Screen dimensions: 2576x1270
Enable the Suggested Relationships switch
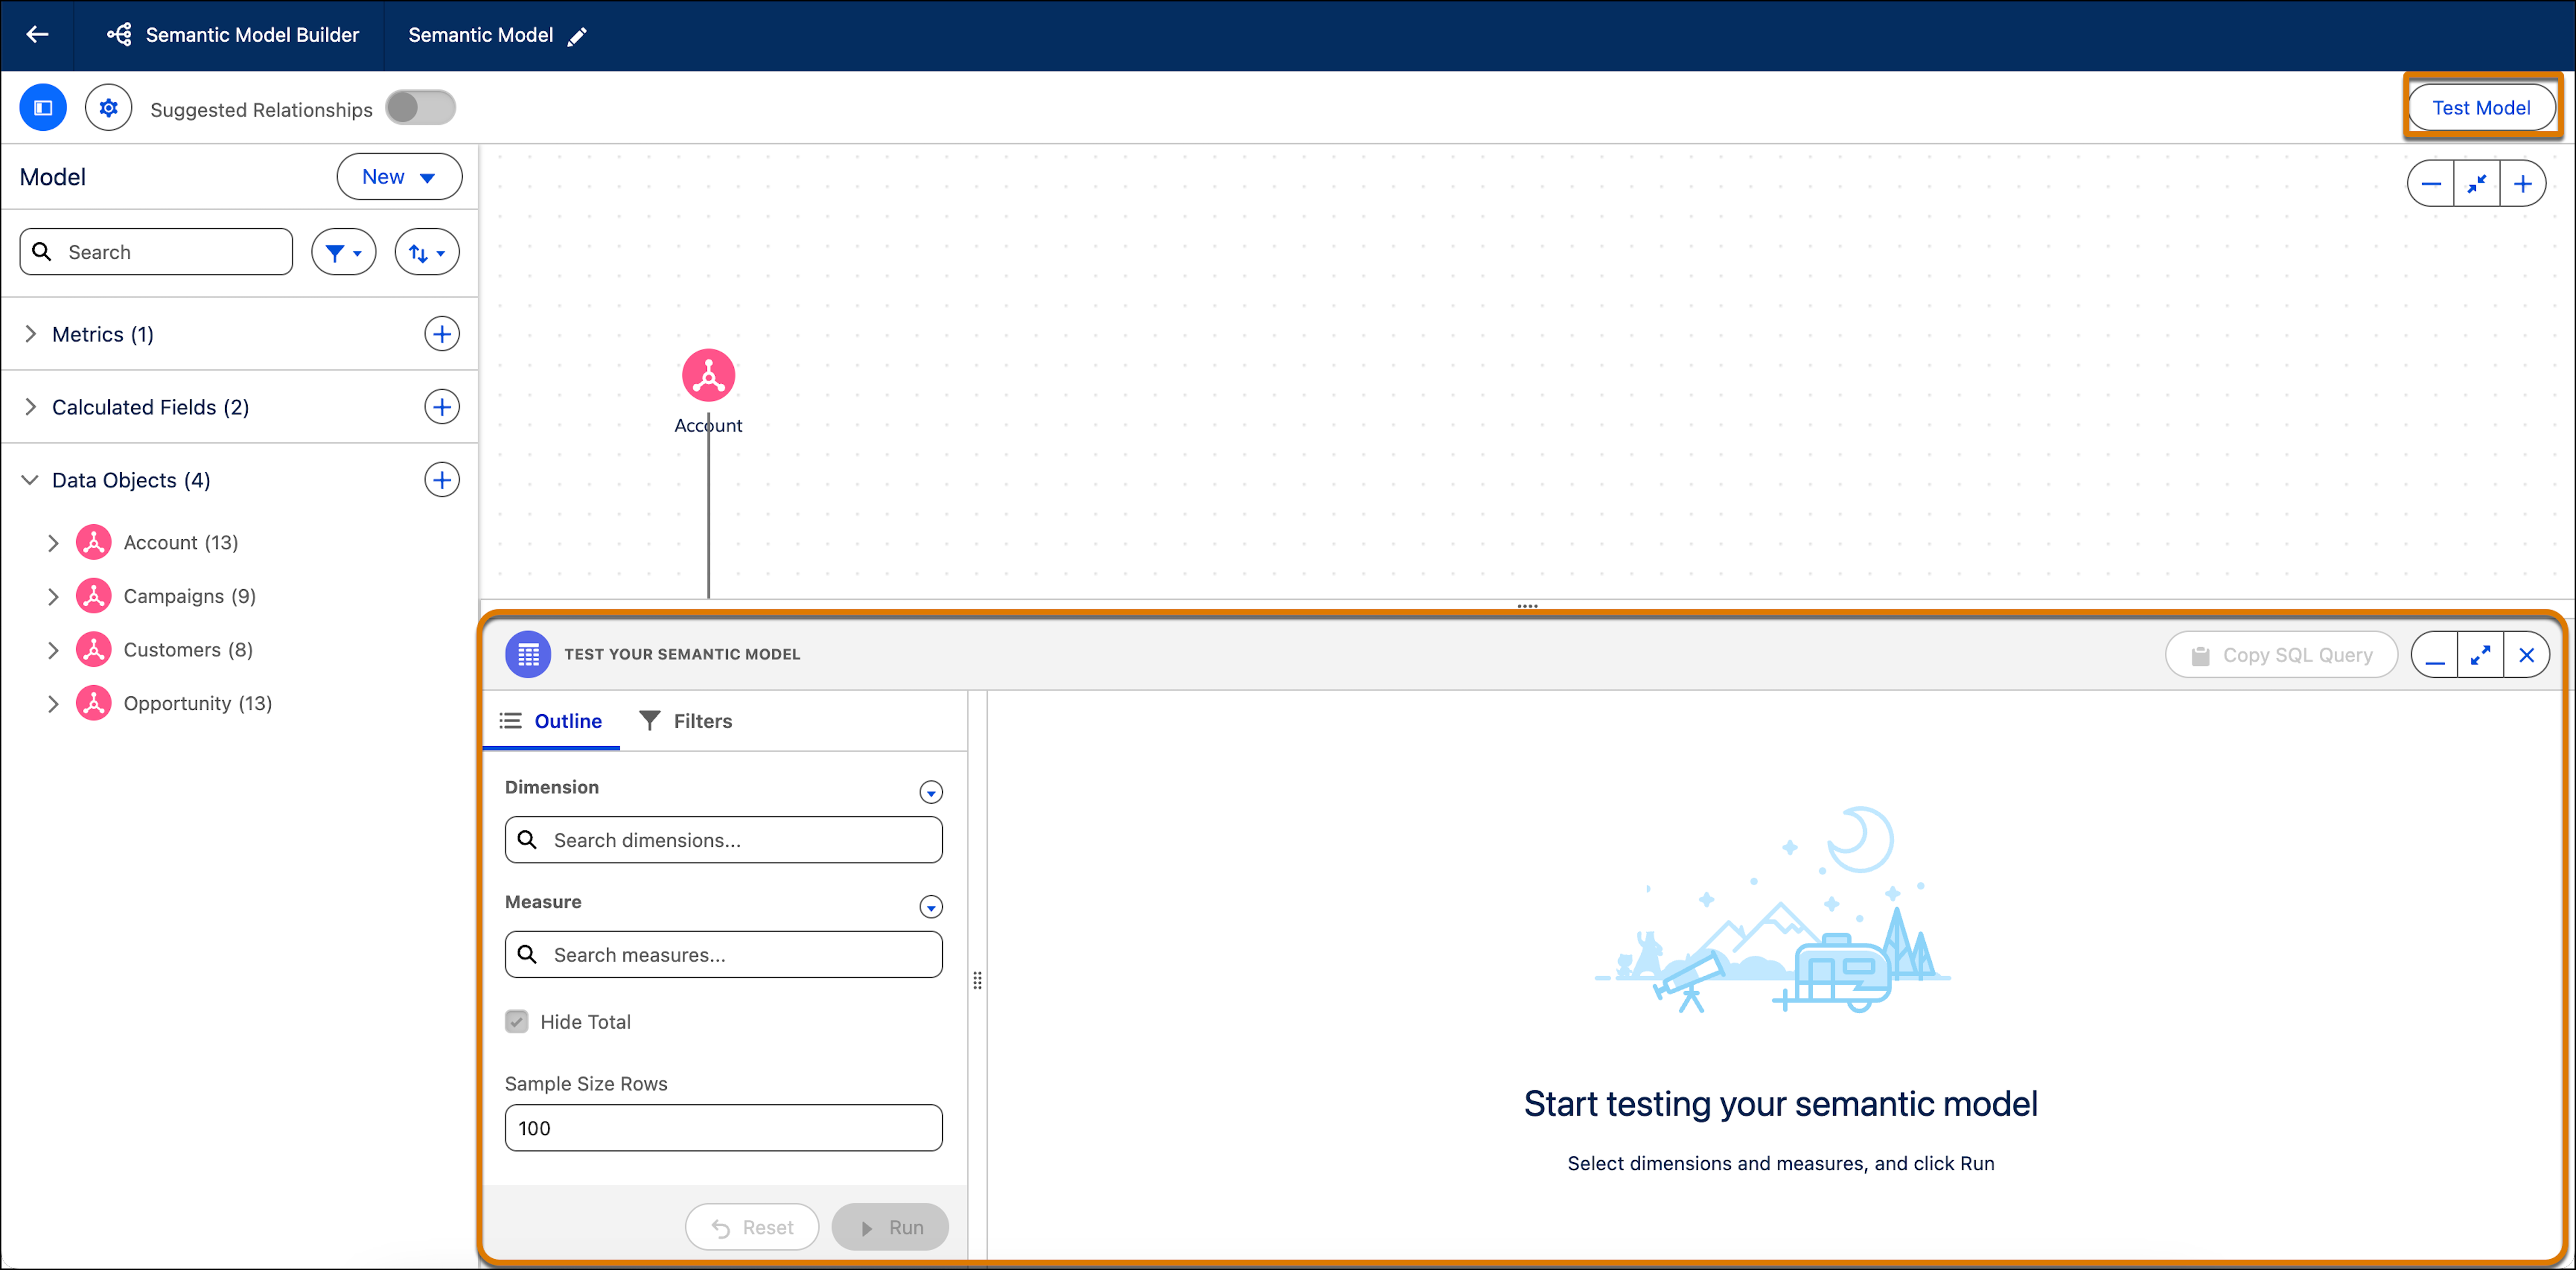pyautogui.click(x=421, y=108)
